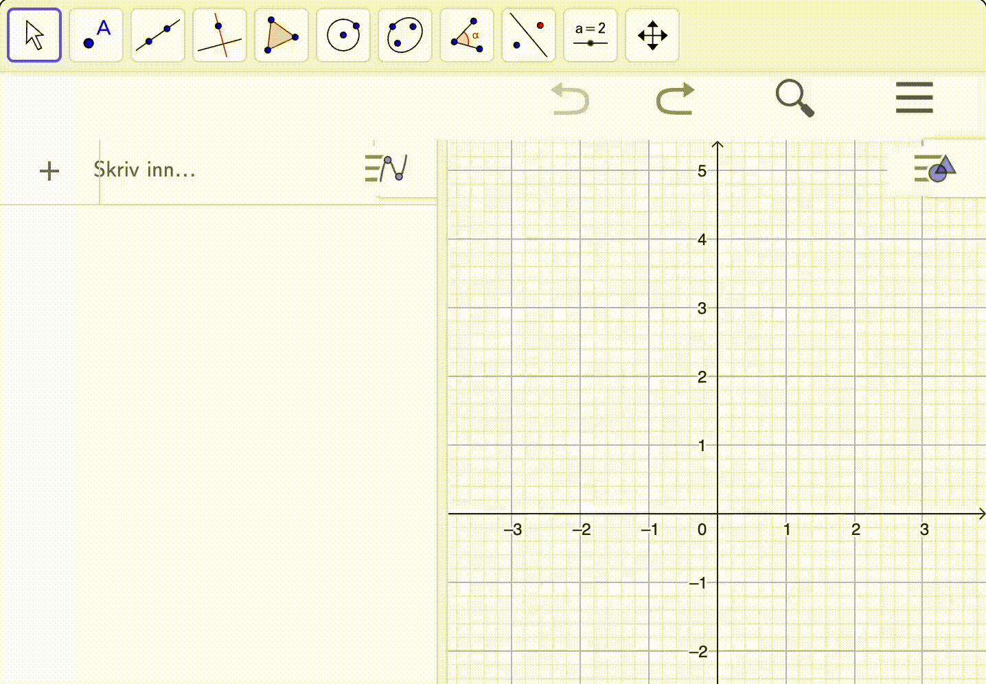
Task: Select the Line through two points tool
Action: coord(158,35)
